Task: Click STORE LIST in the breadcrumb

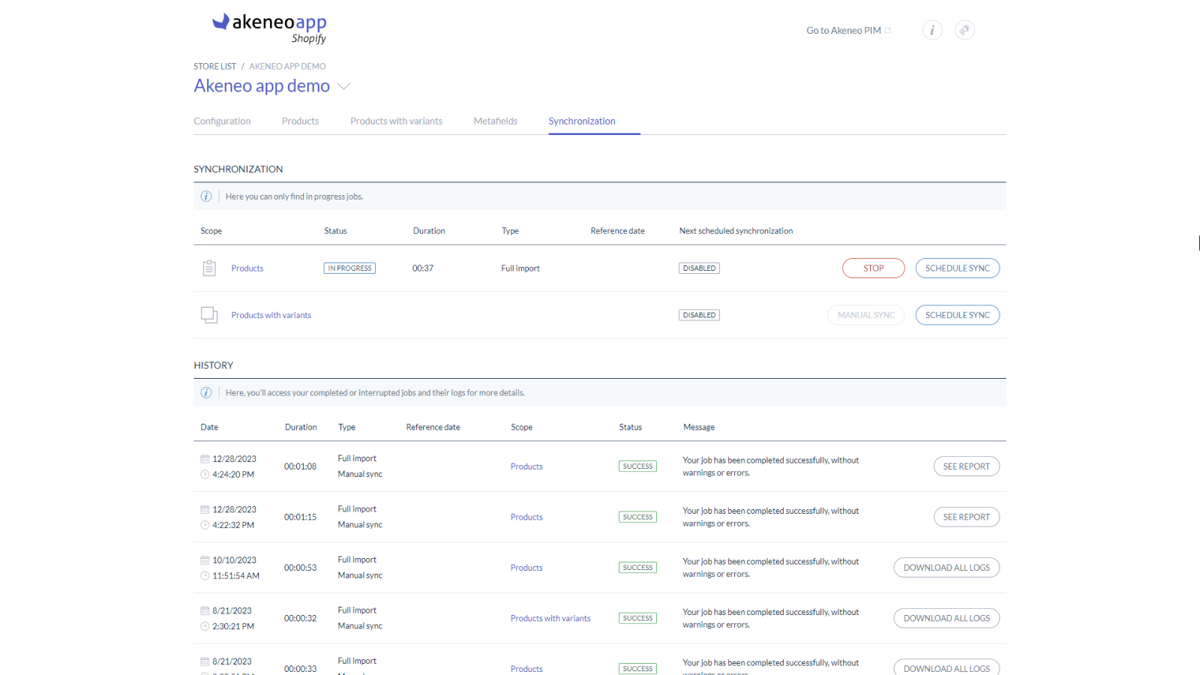Action: click(214, 67)
